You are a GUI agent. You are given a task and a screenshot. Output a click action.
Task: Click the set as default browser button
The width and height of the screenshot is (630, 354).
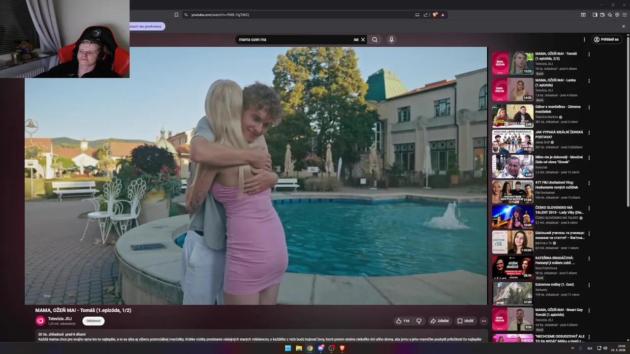click(147, 26)
